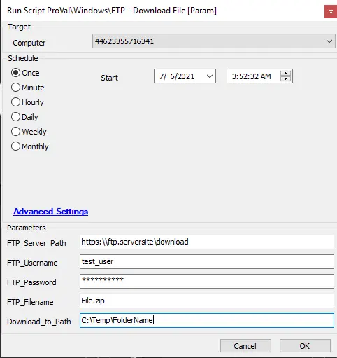This screenshot has height=358, width=337.
Task: Increase start time with up spinner arrow
Action: tap(285, 73)
